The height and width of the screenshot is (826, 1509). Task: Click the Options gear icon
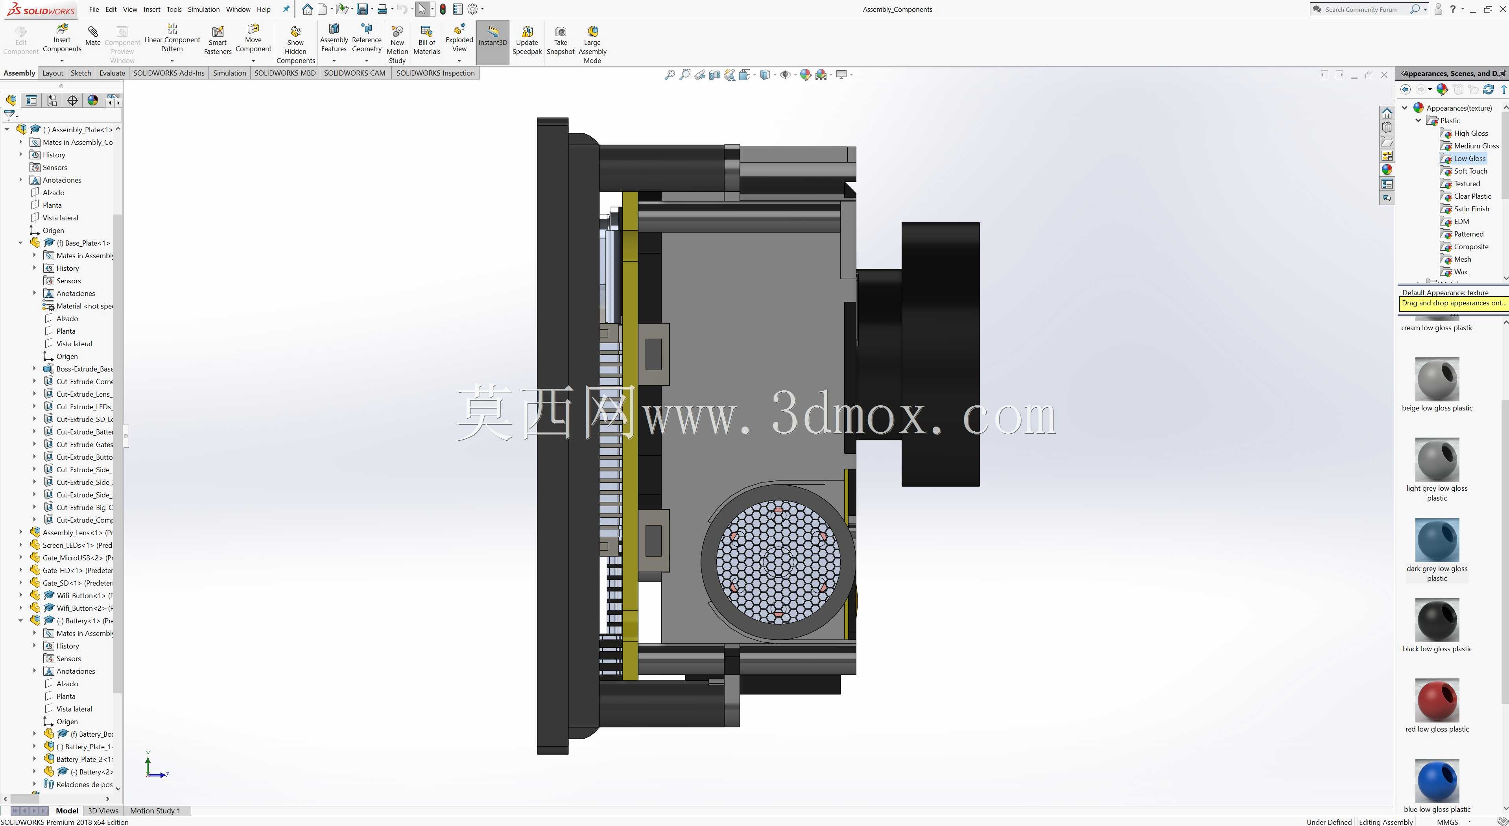click(x=473, y=9)
